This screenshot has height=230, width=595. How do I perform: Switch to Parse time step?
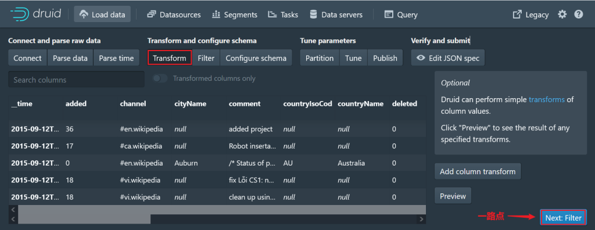[x=116, y=58]
